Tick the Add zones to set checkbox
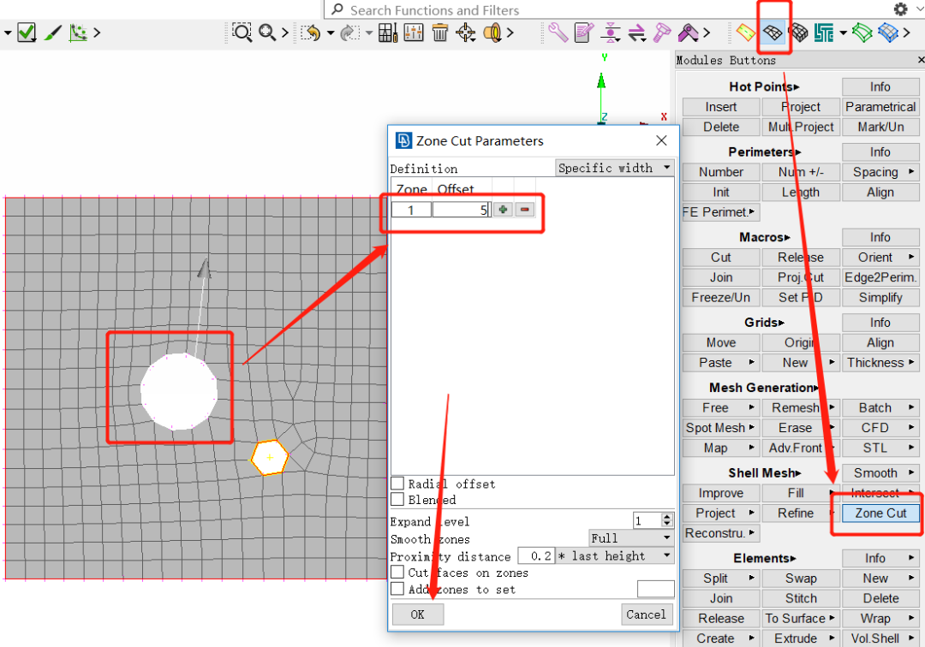 click(x=397, y=589)
